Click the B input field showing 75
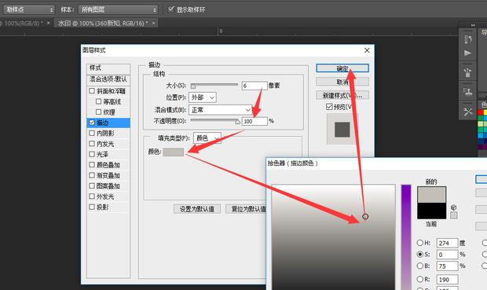 pyautogui.click(x=447, y=266)
